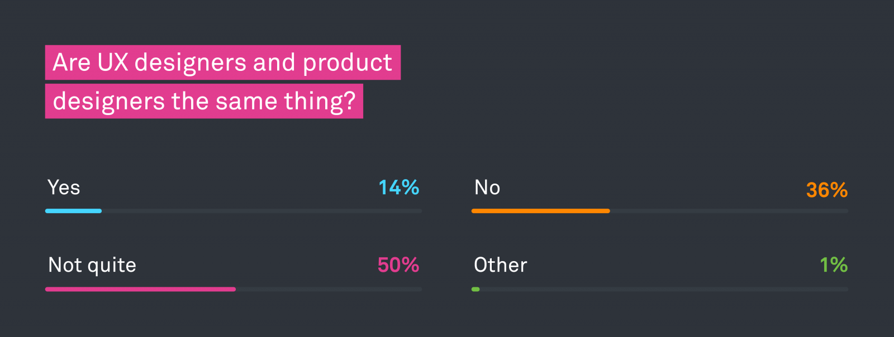Click the filled orange No bar
894x337 pixels.
pyautogui.click(x=540, y=211)
